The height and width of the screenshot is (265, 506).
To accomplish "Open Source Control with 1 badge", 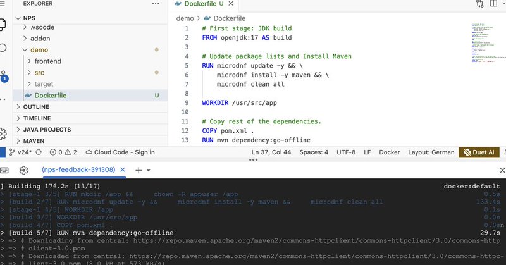I will [4, 76].
